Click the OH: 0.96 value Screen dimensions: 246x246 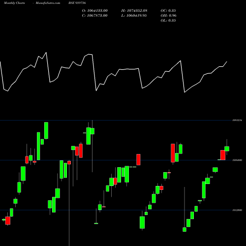[168, 16]
